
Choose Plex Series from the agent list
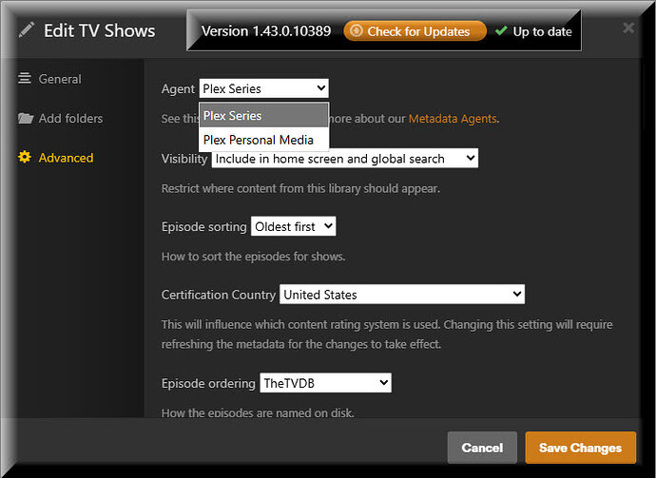(x=264, y=115)
